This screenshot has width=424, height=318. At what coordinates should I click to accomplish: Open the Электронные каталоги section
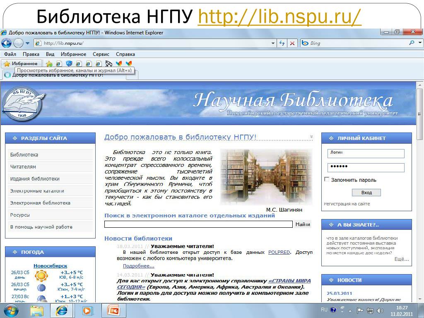coord(50,191)
